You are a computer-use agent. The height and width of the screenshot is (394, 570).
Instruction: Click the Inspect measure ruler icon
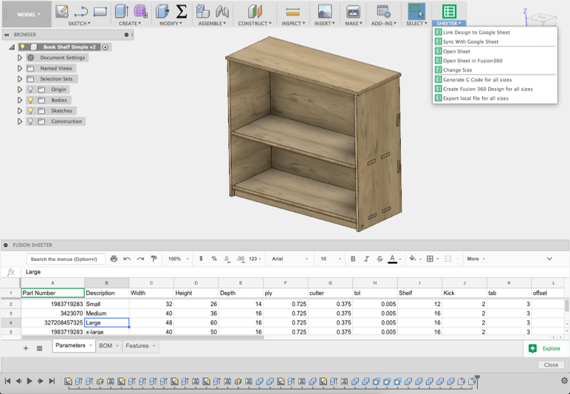[293, 11]
